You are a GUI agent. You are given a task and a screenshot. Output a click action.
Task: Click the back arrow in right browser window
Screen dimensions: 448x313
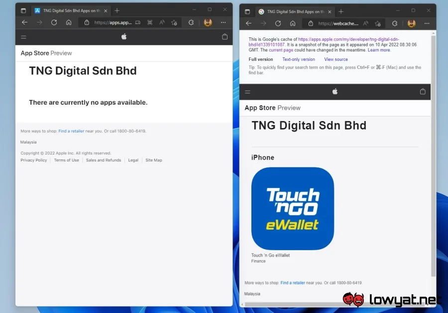[x=248, y=23]
